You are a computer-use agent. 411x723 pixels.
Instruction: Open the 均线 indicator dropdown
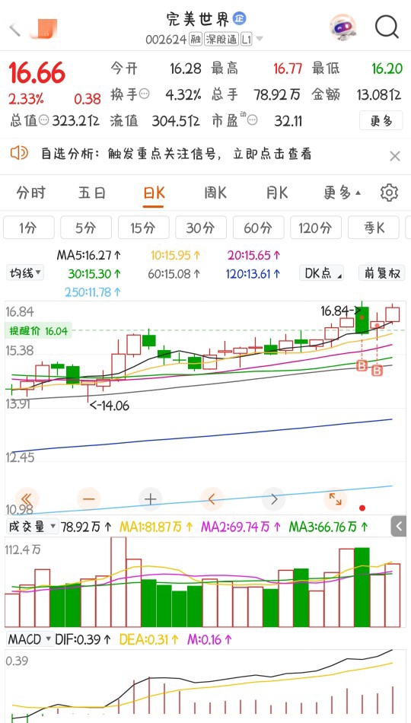[x=25, y=273]
